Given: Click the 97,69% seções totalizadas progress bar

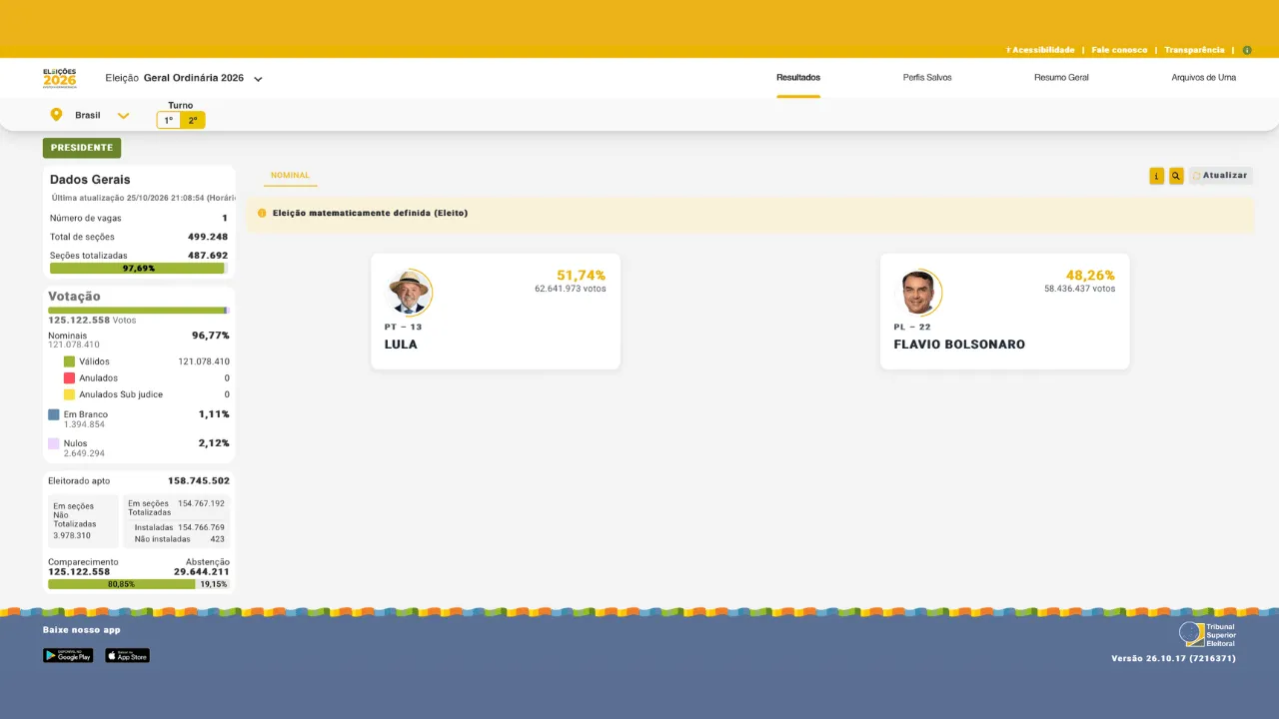Looking at the screenshot, I should coord(139,269).
